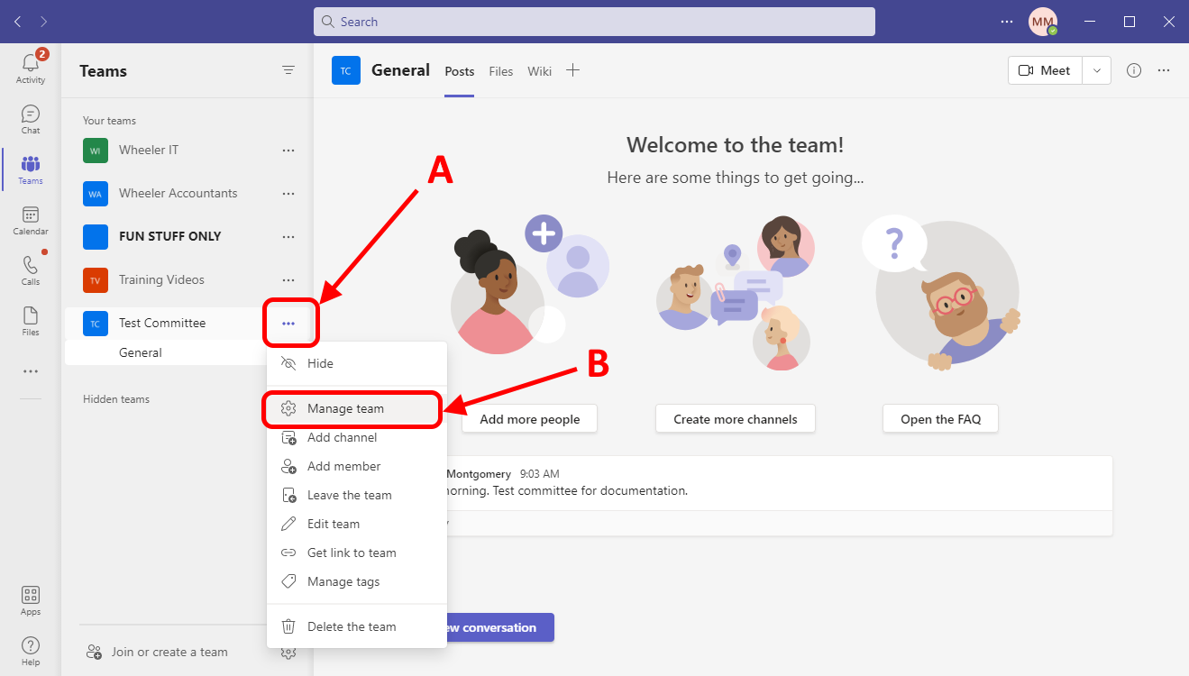Viewport: 1189px width, 676px height.
Task: Open more channel options ellipsis beside info icon
Action: click(x=1164, y=70)
